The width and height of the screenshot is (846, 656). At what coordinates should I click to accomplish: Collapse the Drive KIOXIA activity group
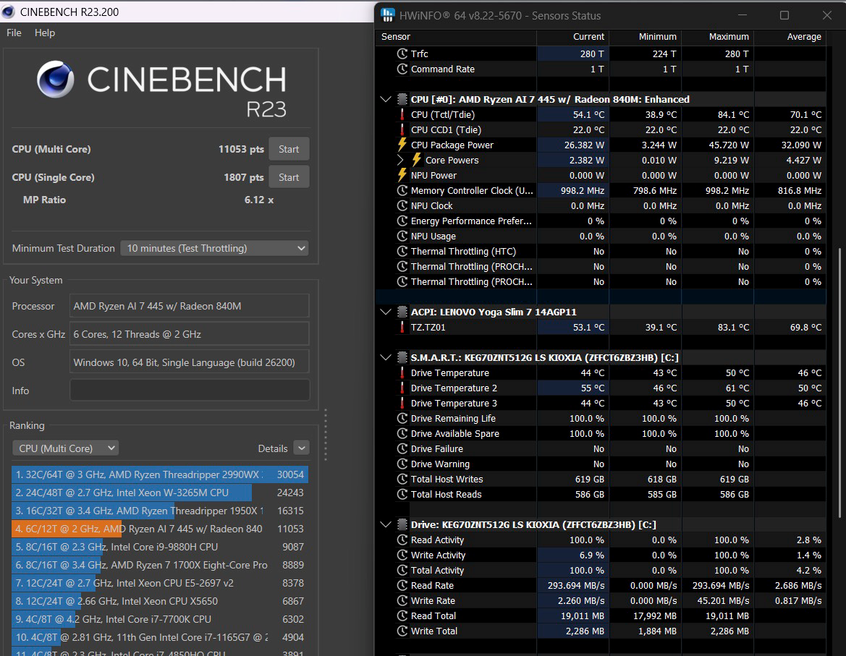385,524
